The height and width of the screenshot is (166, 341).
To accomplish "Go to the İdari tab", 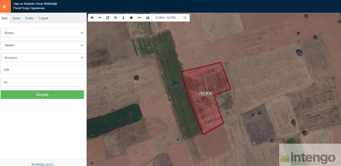I will [x=5, y=18].
